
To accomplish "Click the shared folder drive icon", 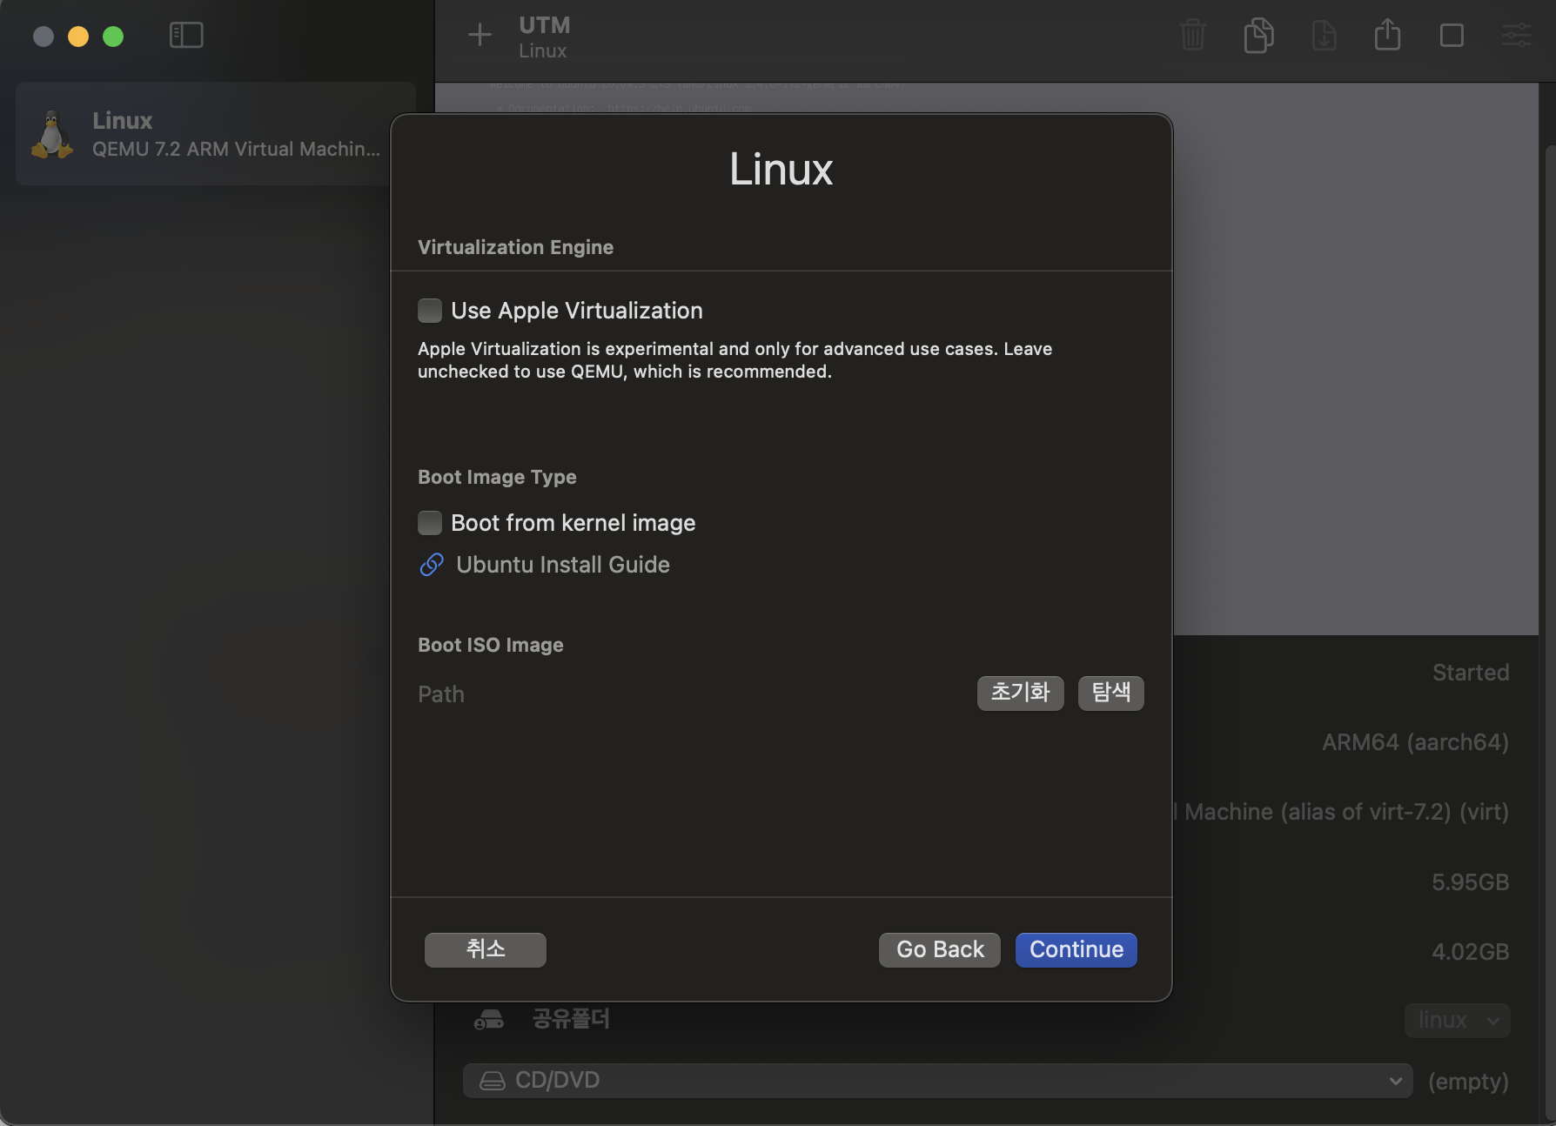I will pos(488,1019).
